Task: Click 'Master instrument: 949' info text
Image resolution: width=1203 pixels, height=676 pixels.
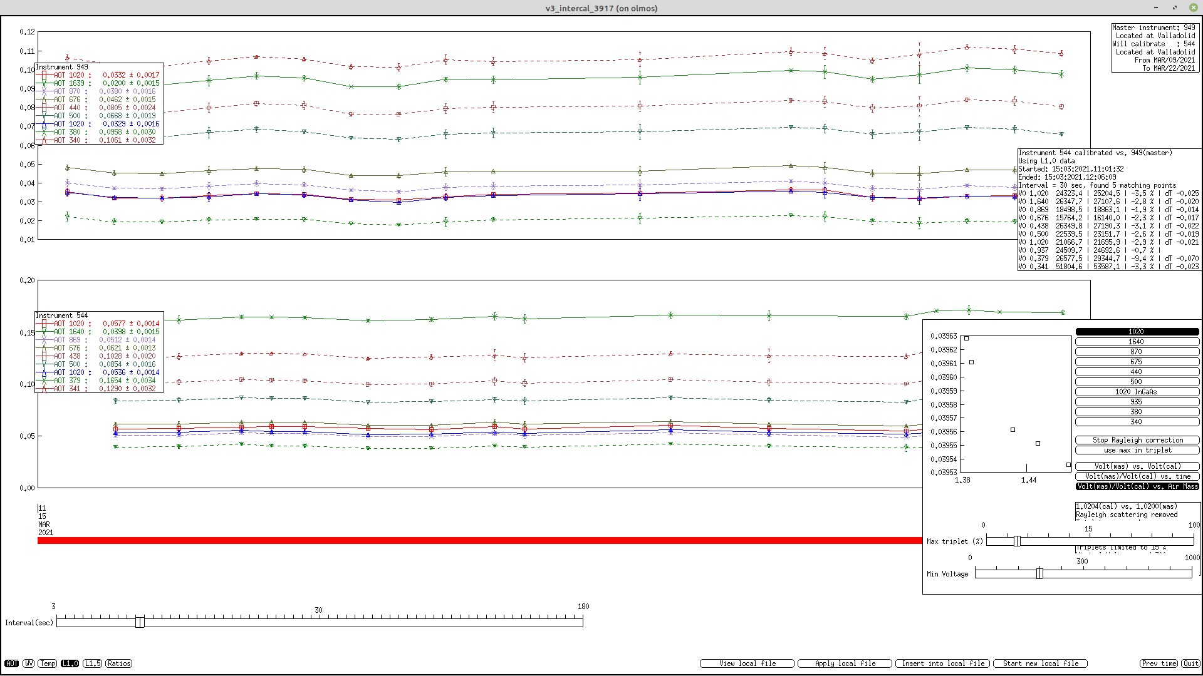Action: (1154, 28)
